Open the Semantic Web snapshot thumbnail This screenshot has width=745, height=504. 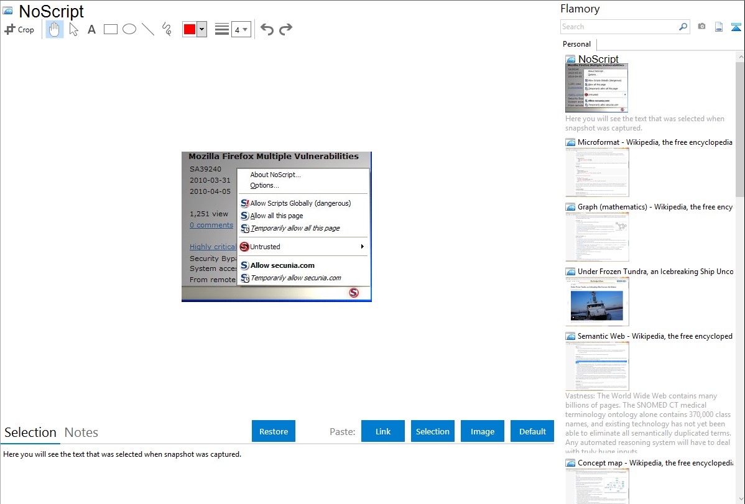[x=597, y=366]
